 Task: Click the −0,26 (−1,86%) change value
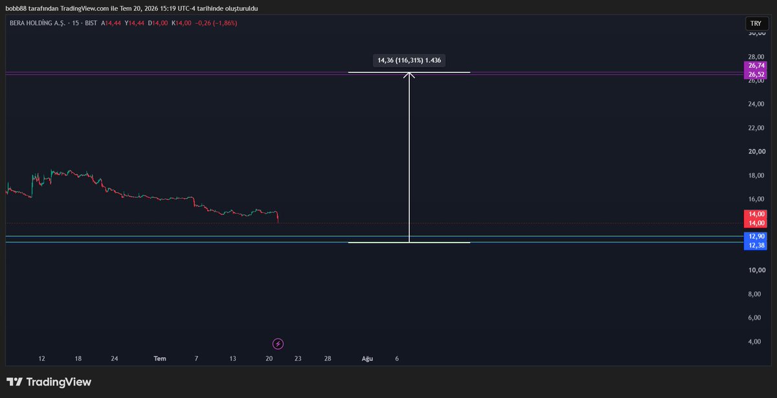217,23
